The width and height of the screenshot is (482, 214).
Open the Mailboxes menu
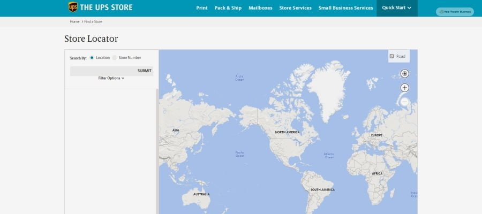click(260, 8)
